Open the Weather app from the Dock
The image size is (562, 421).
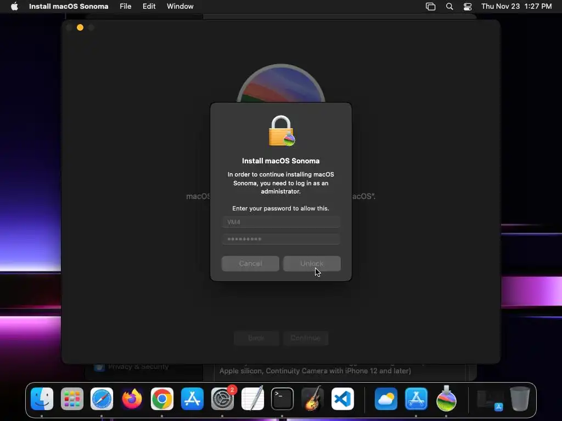(x=386, y=399)
